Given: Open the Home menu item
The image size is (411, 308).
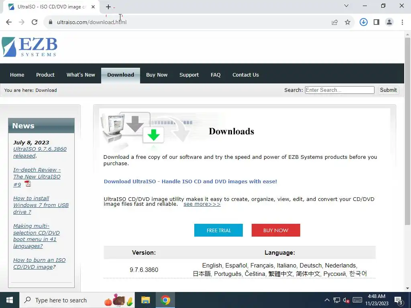Looking at the screenshot, I should click(x=17, y=75).
